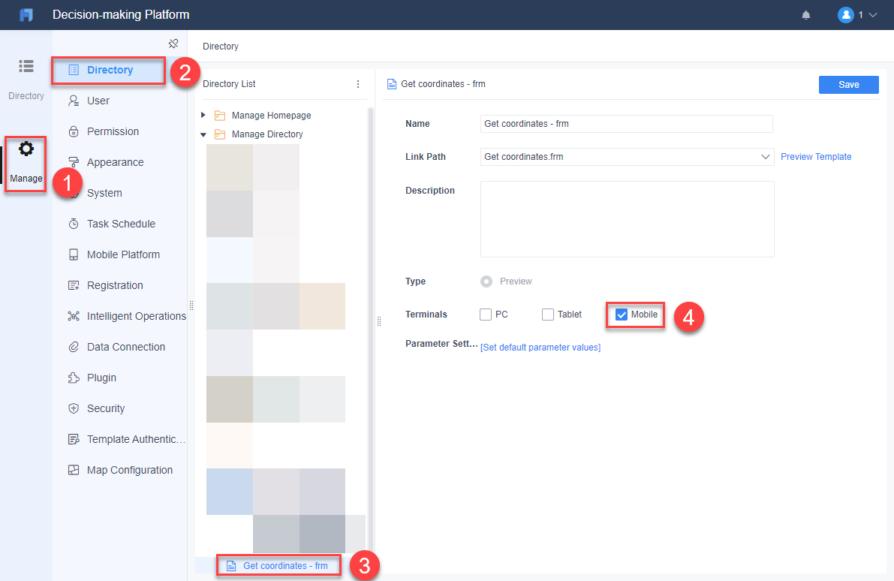Click the Security shield icon
Screen dimensions: 894x581
(74, 409)
